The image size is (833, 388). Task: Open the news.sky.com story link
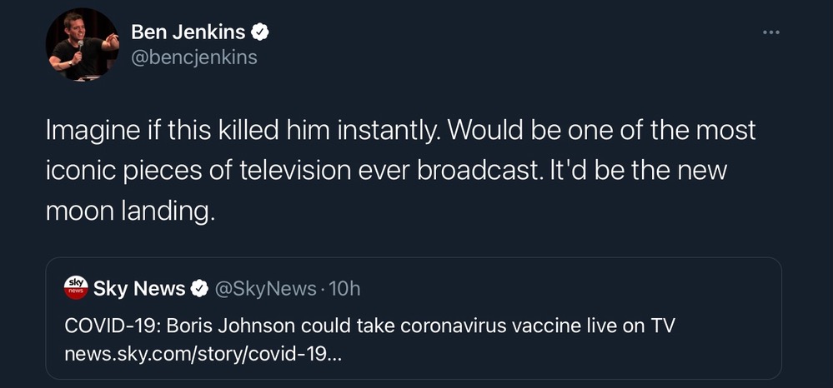(203, 354)
